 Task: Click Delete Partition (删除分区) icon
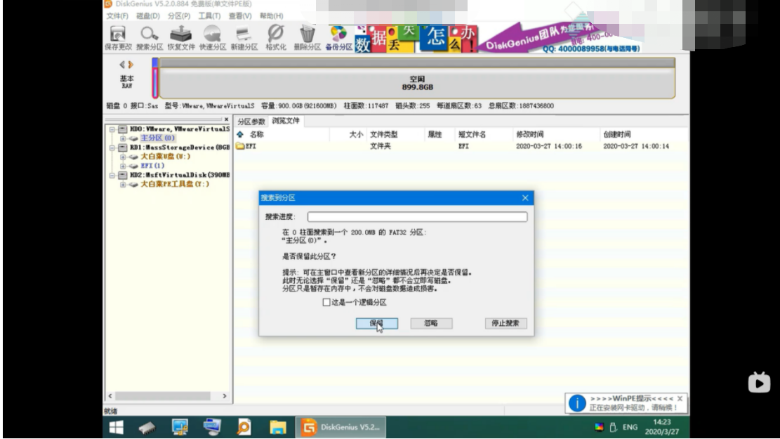tap(307, 38)
